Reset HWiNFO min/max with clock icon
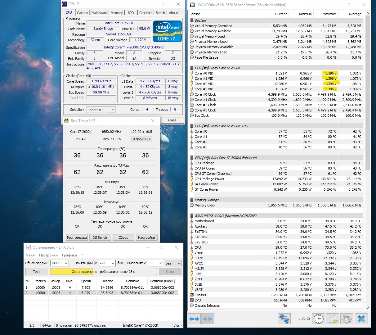The width and height of the screenshot is (376, 335). (319, 319)
